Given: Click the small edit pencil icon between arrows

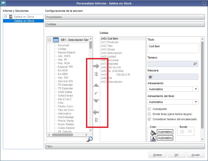Looking at the screenshot, I should 96,93.
